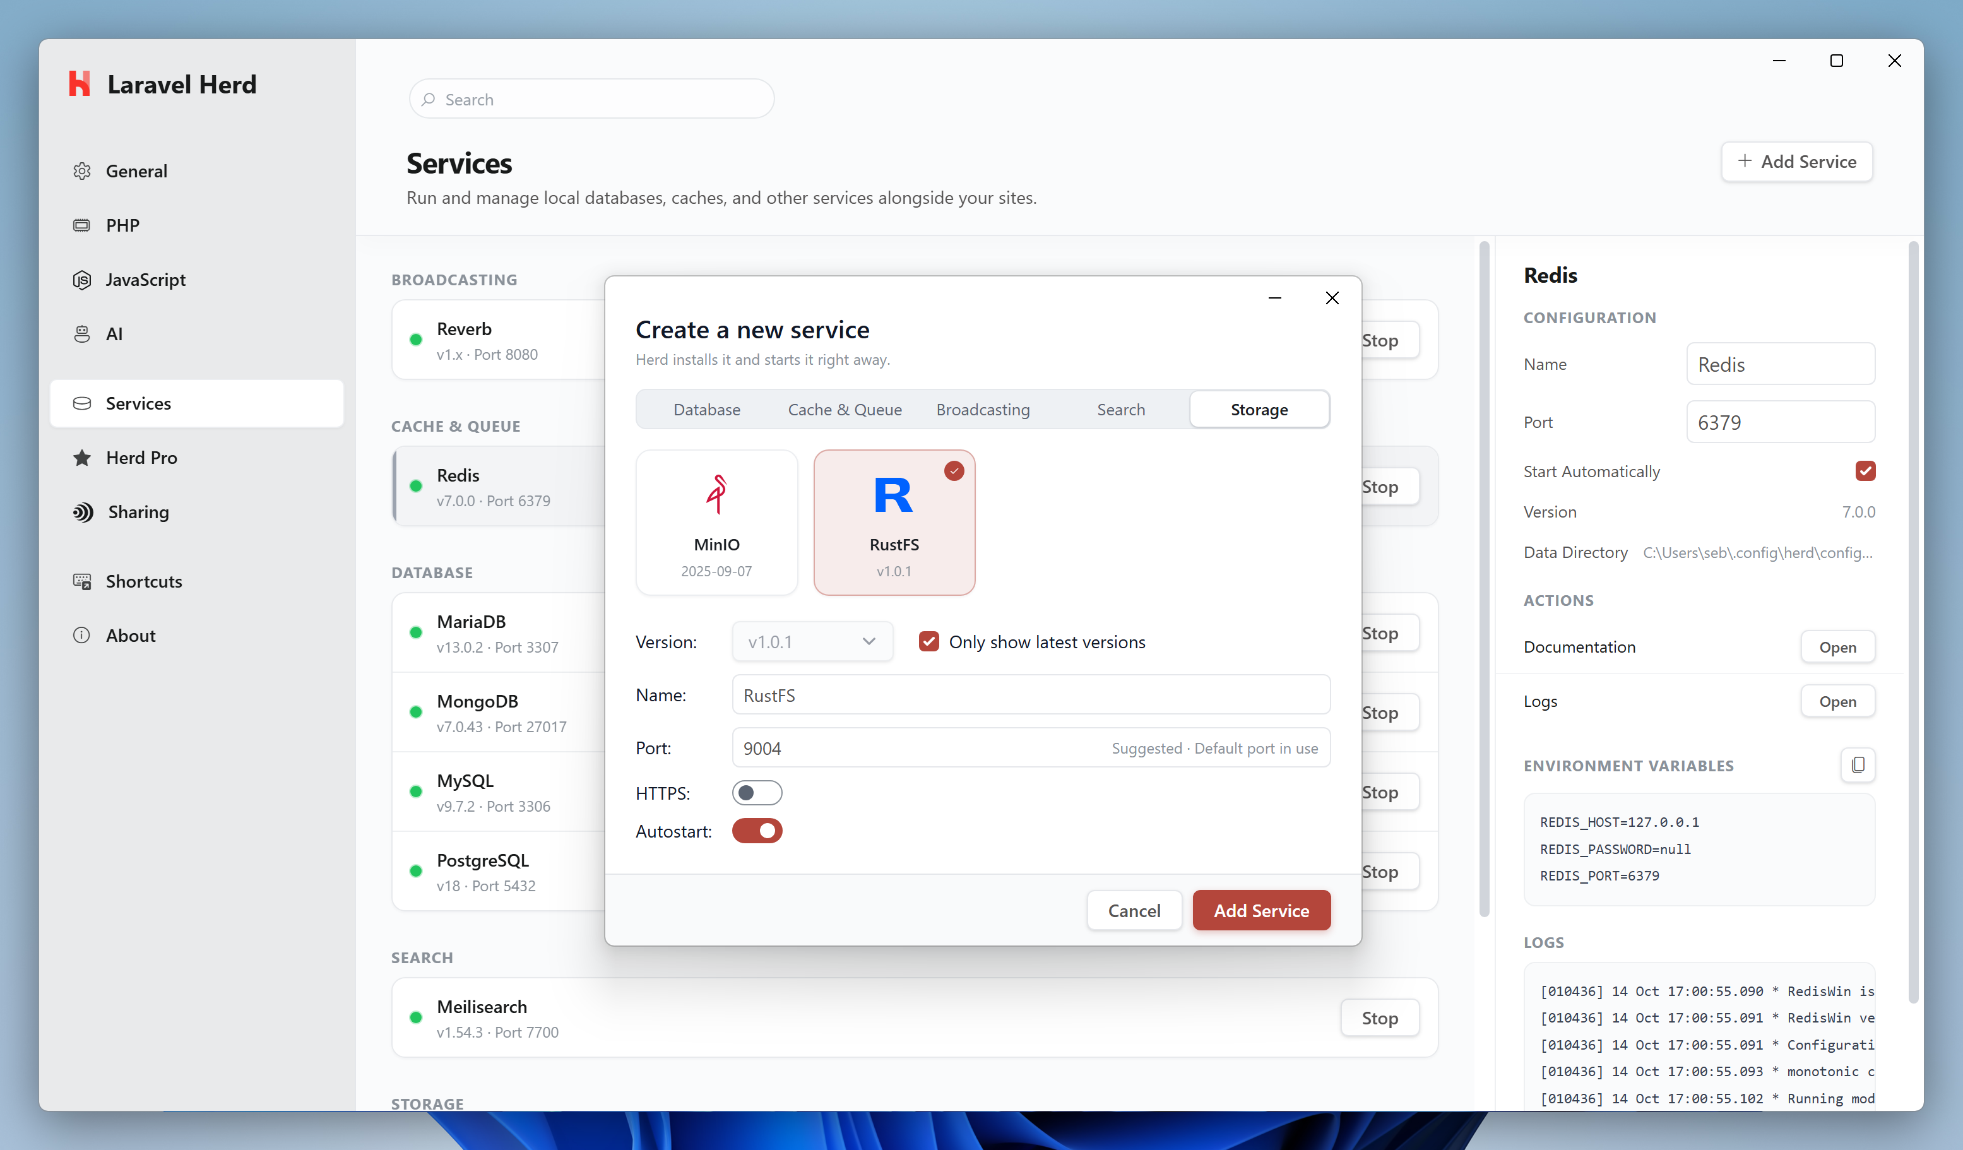Toggle the HTTPS switch
1963x1150 pixels.
coord(757,792)
